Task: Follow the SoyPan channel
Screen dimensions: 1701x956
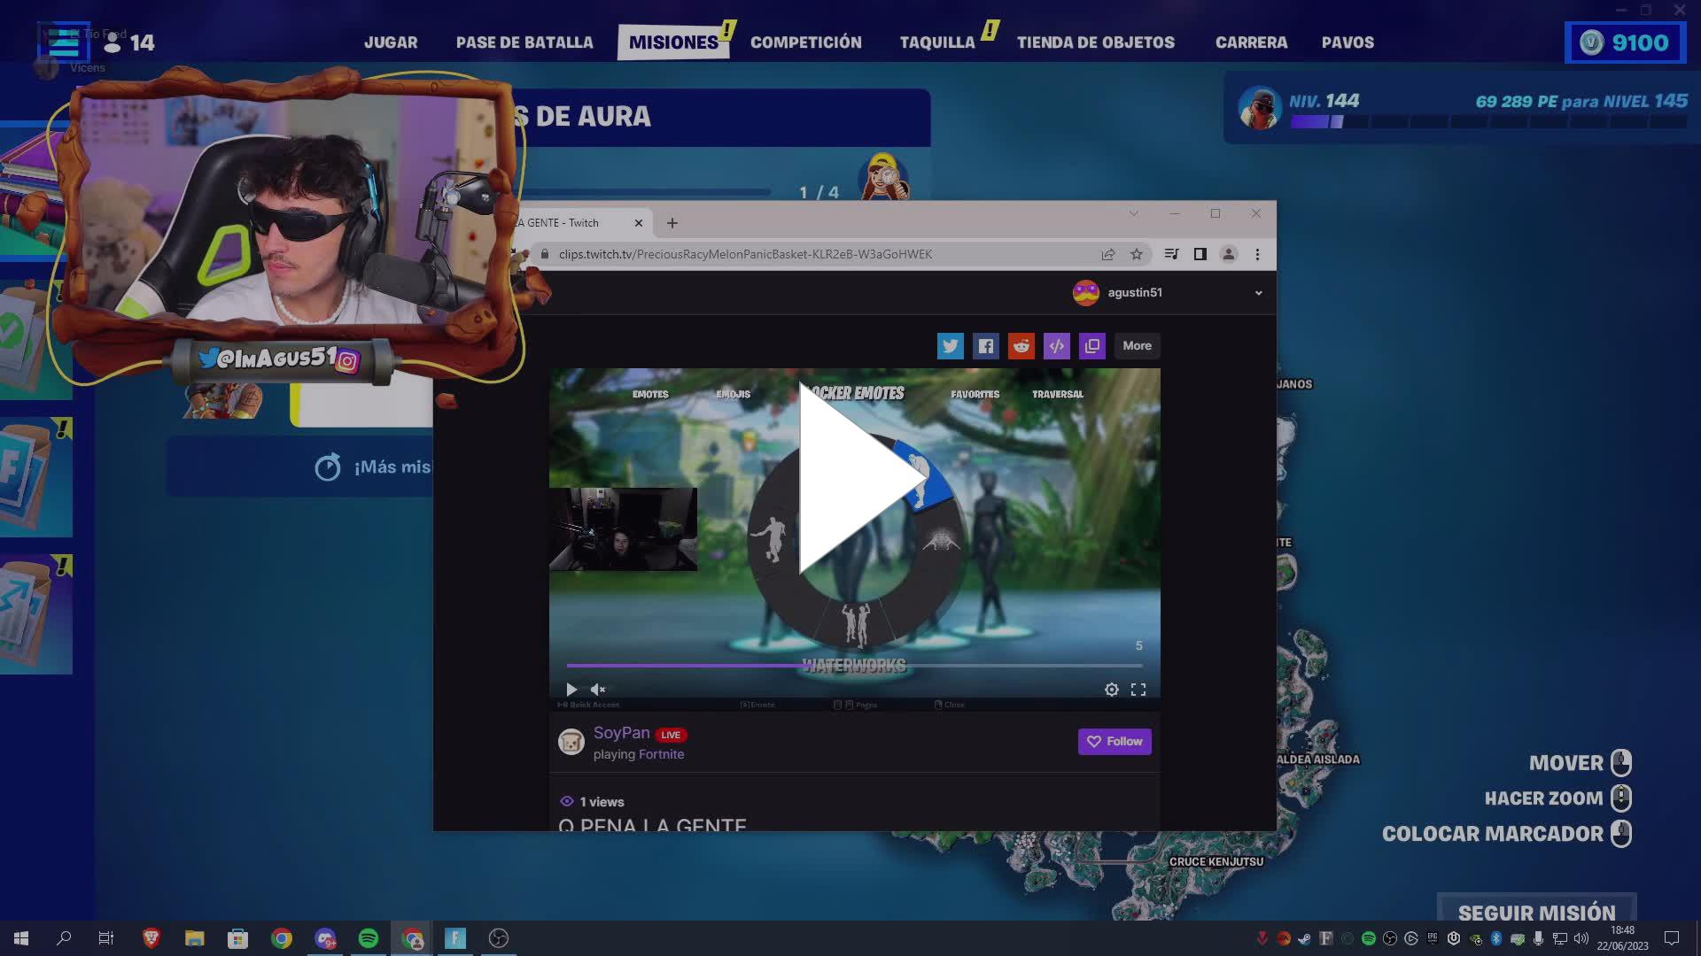Action: point(1114,741)
